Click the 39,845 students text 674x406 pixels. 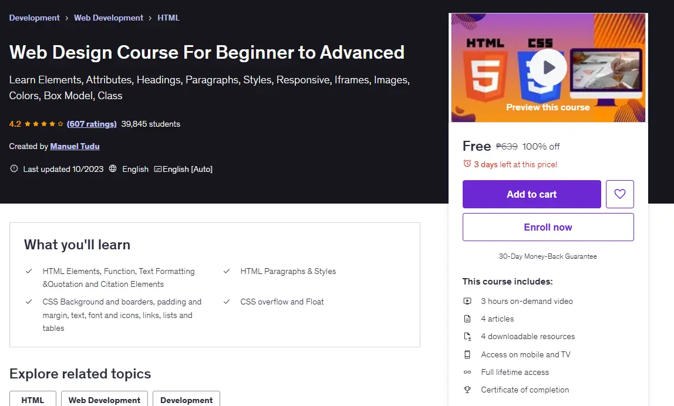[x=151, y=124]
